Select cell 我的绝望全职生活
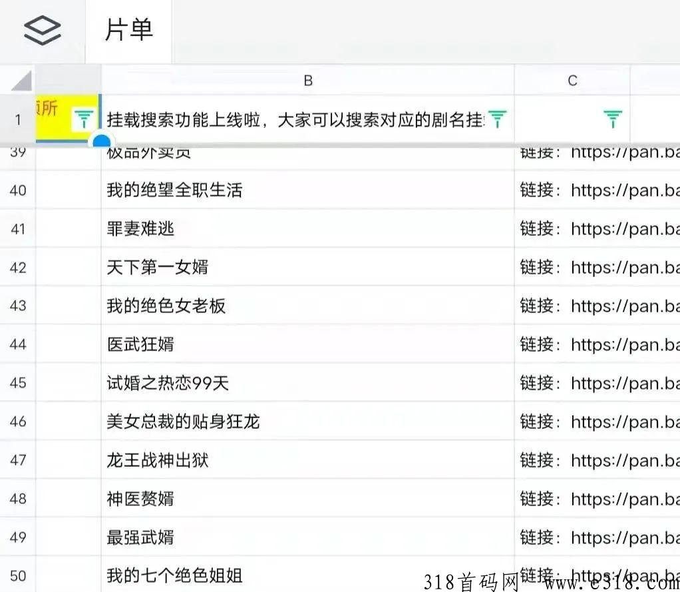The image size is (680, 592). click(x=308, y=190)
